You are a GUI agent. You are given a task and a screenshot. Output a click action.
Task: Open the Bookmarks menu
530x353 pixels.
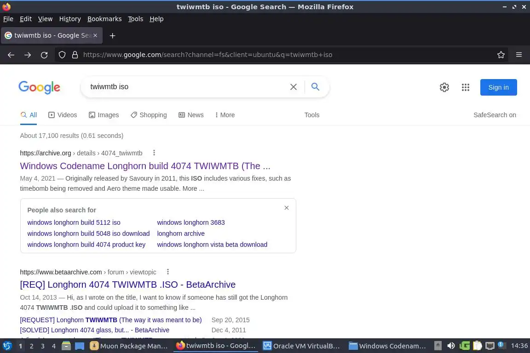(x=104, y=19)
